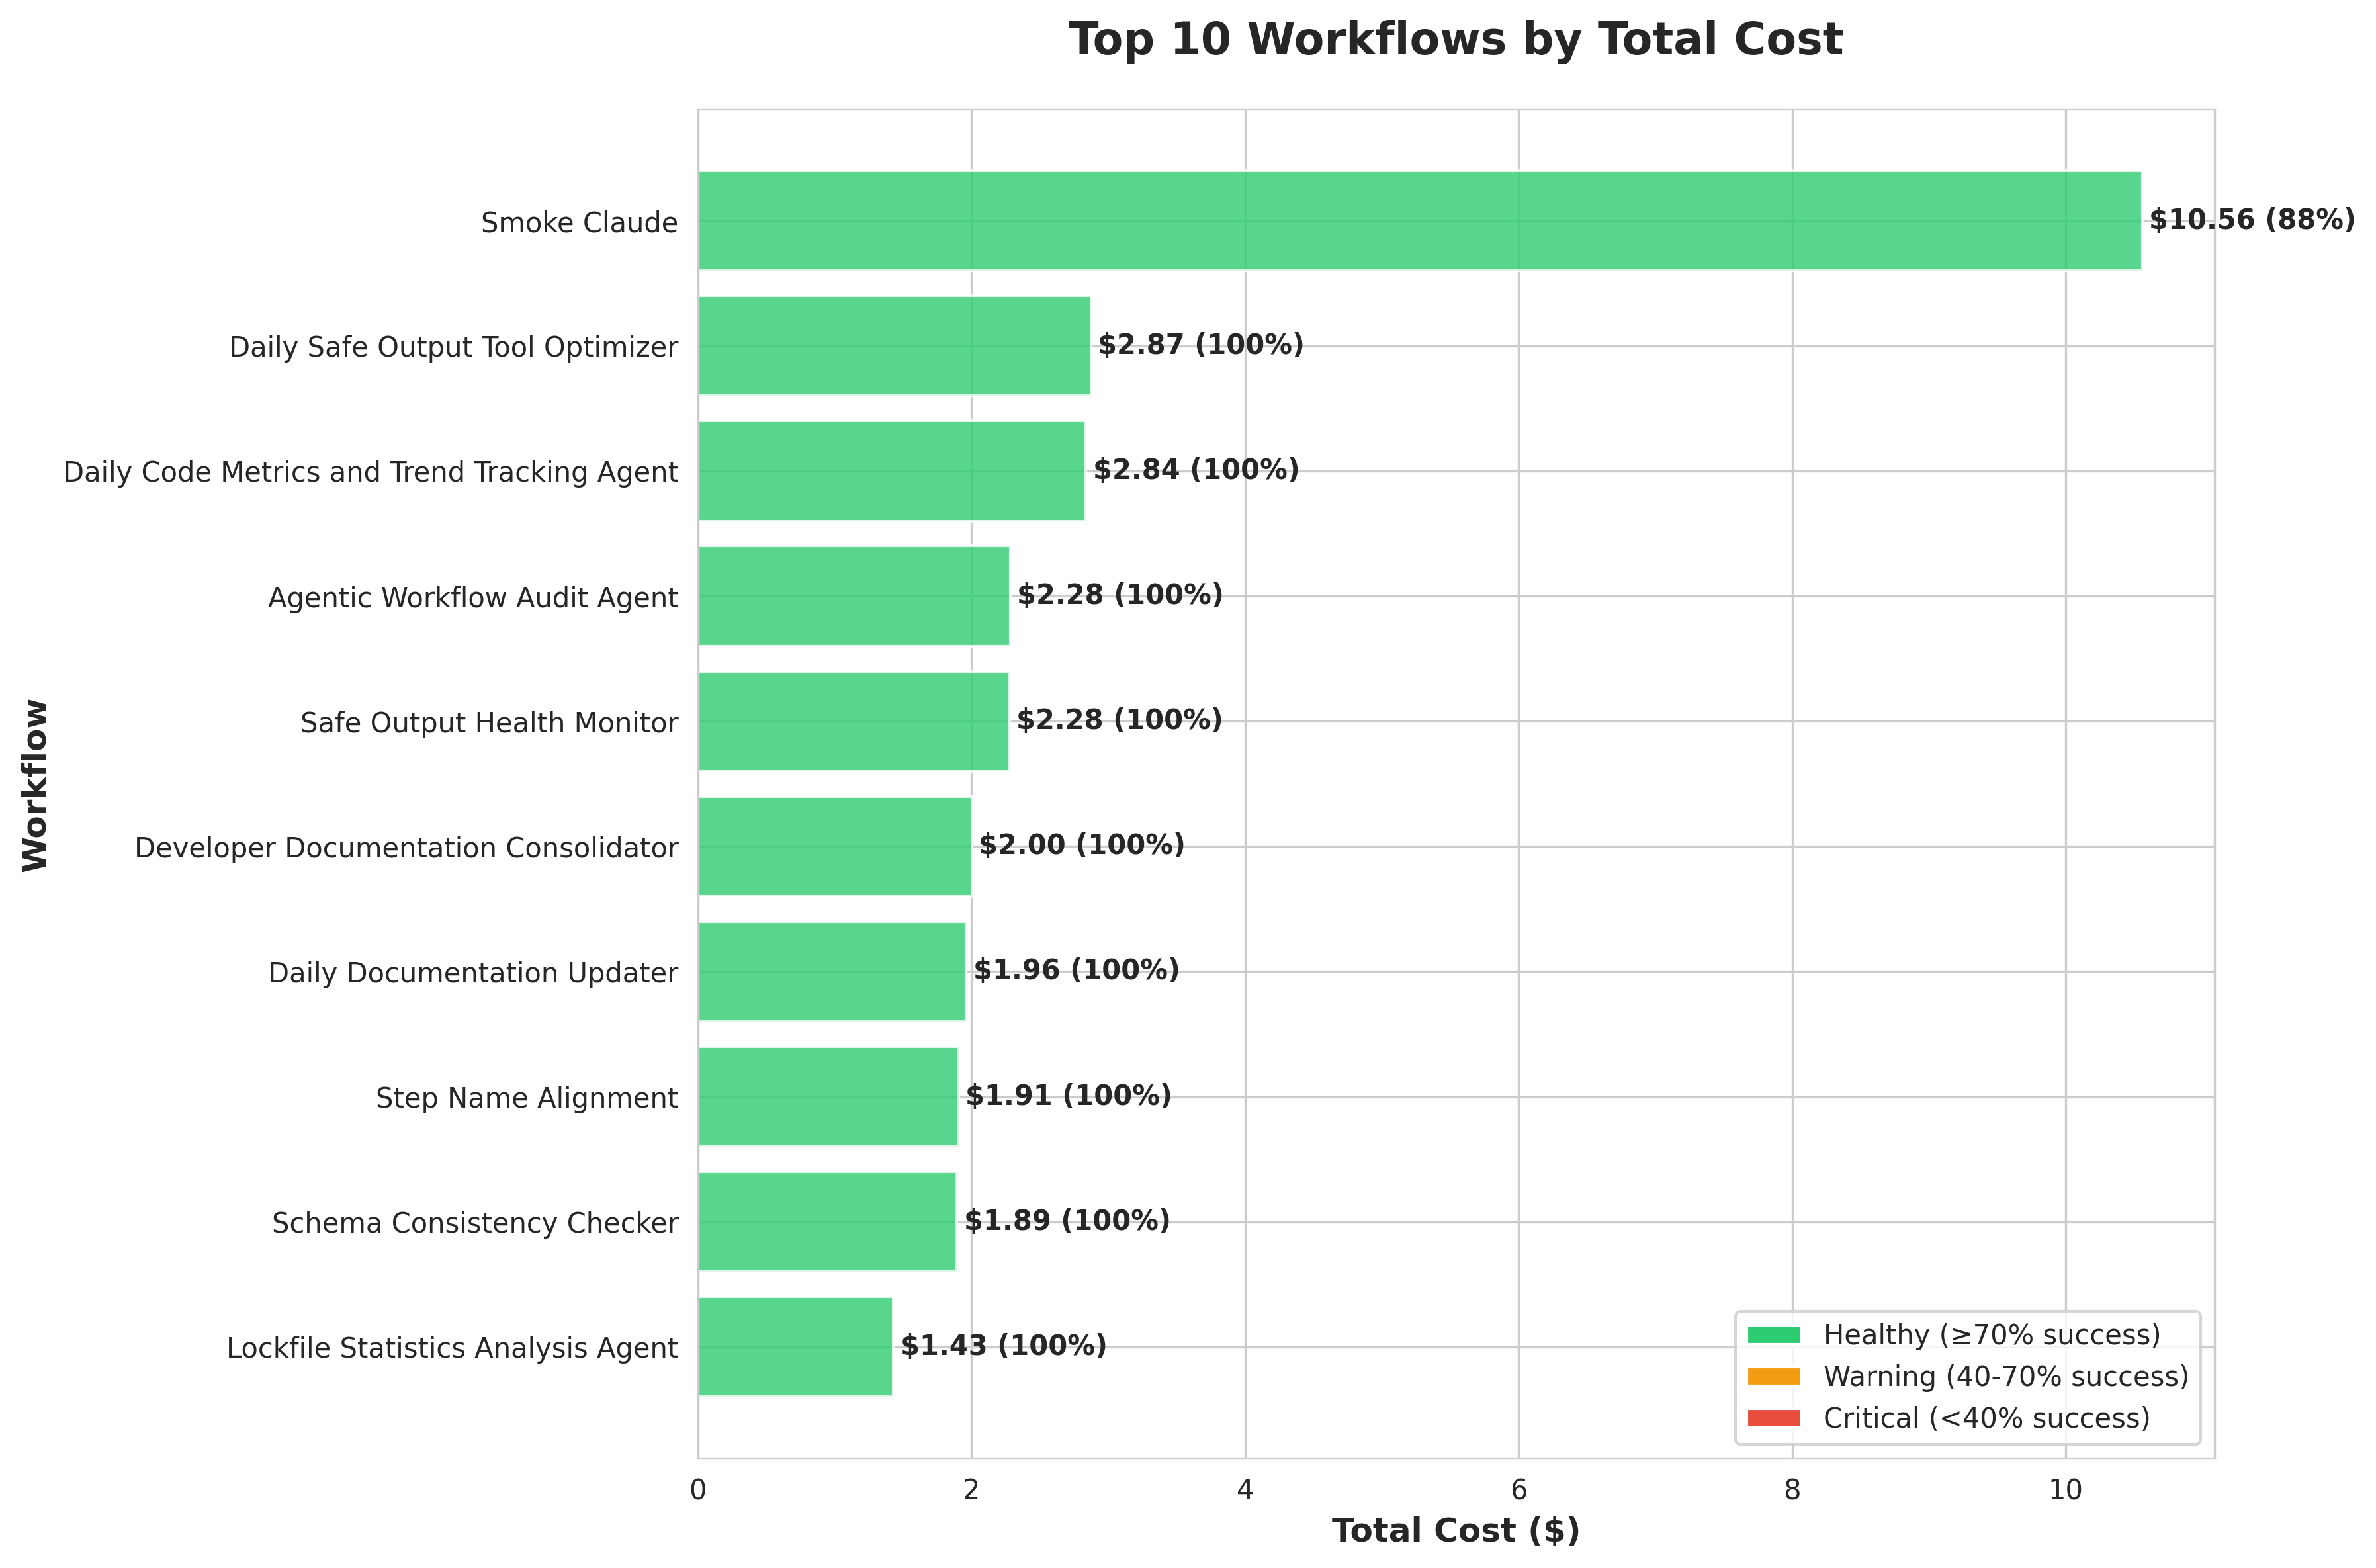Screen dimensions: 2376x1568
Task: Click the $2.87 (100%) value label
Action: coord(1200,345)
